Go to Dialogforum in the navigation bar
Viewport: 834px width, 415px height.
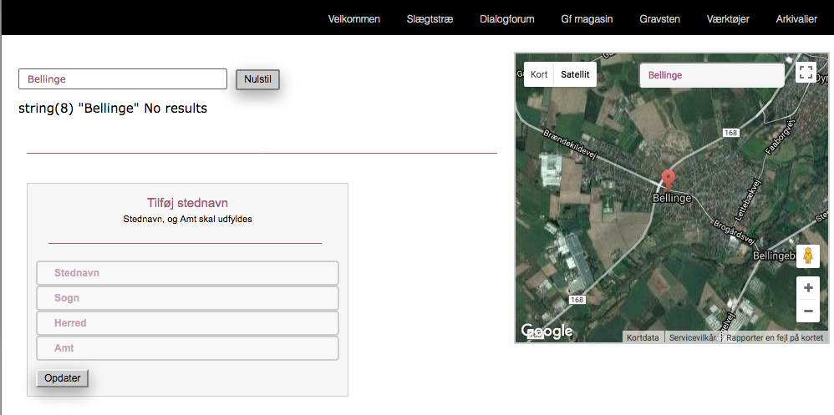click(x=506, y=19)
